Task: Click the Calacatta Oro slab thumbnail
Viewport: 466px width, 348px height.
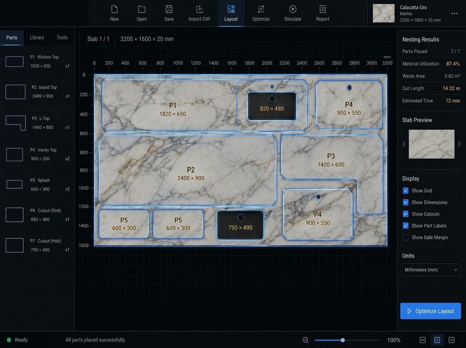Action: (x=384, y=13)
